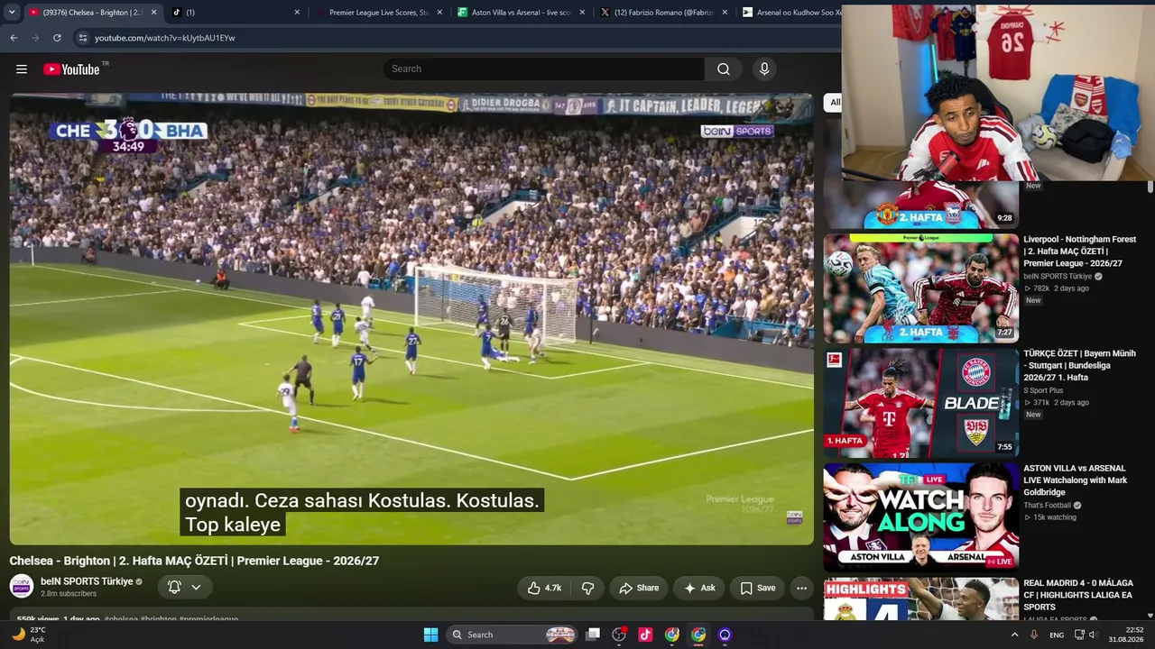Open the Aston Villa vs Arsenal tab
The width and height of the screenshot is (1155, 649).
point(522,13)
